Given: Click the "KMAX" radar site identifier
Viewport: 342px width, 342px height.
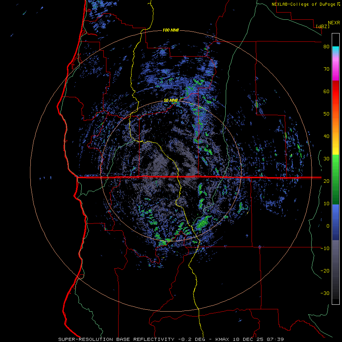Looking at the screenshot, I should [222, 339].
